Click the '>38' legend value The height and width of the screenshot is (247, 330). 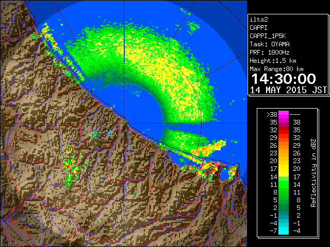pos(272,114)
